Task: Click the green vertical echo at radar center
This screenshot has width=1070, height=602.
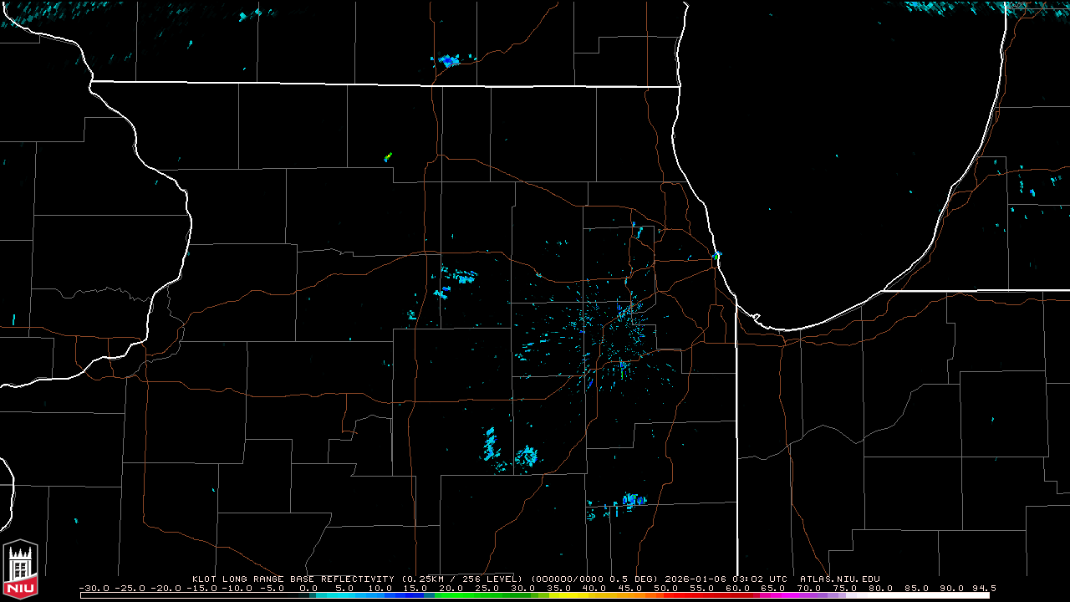Action: 623,370
